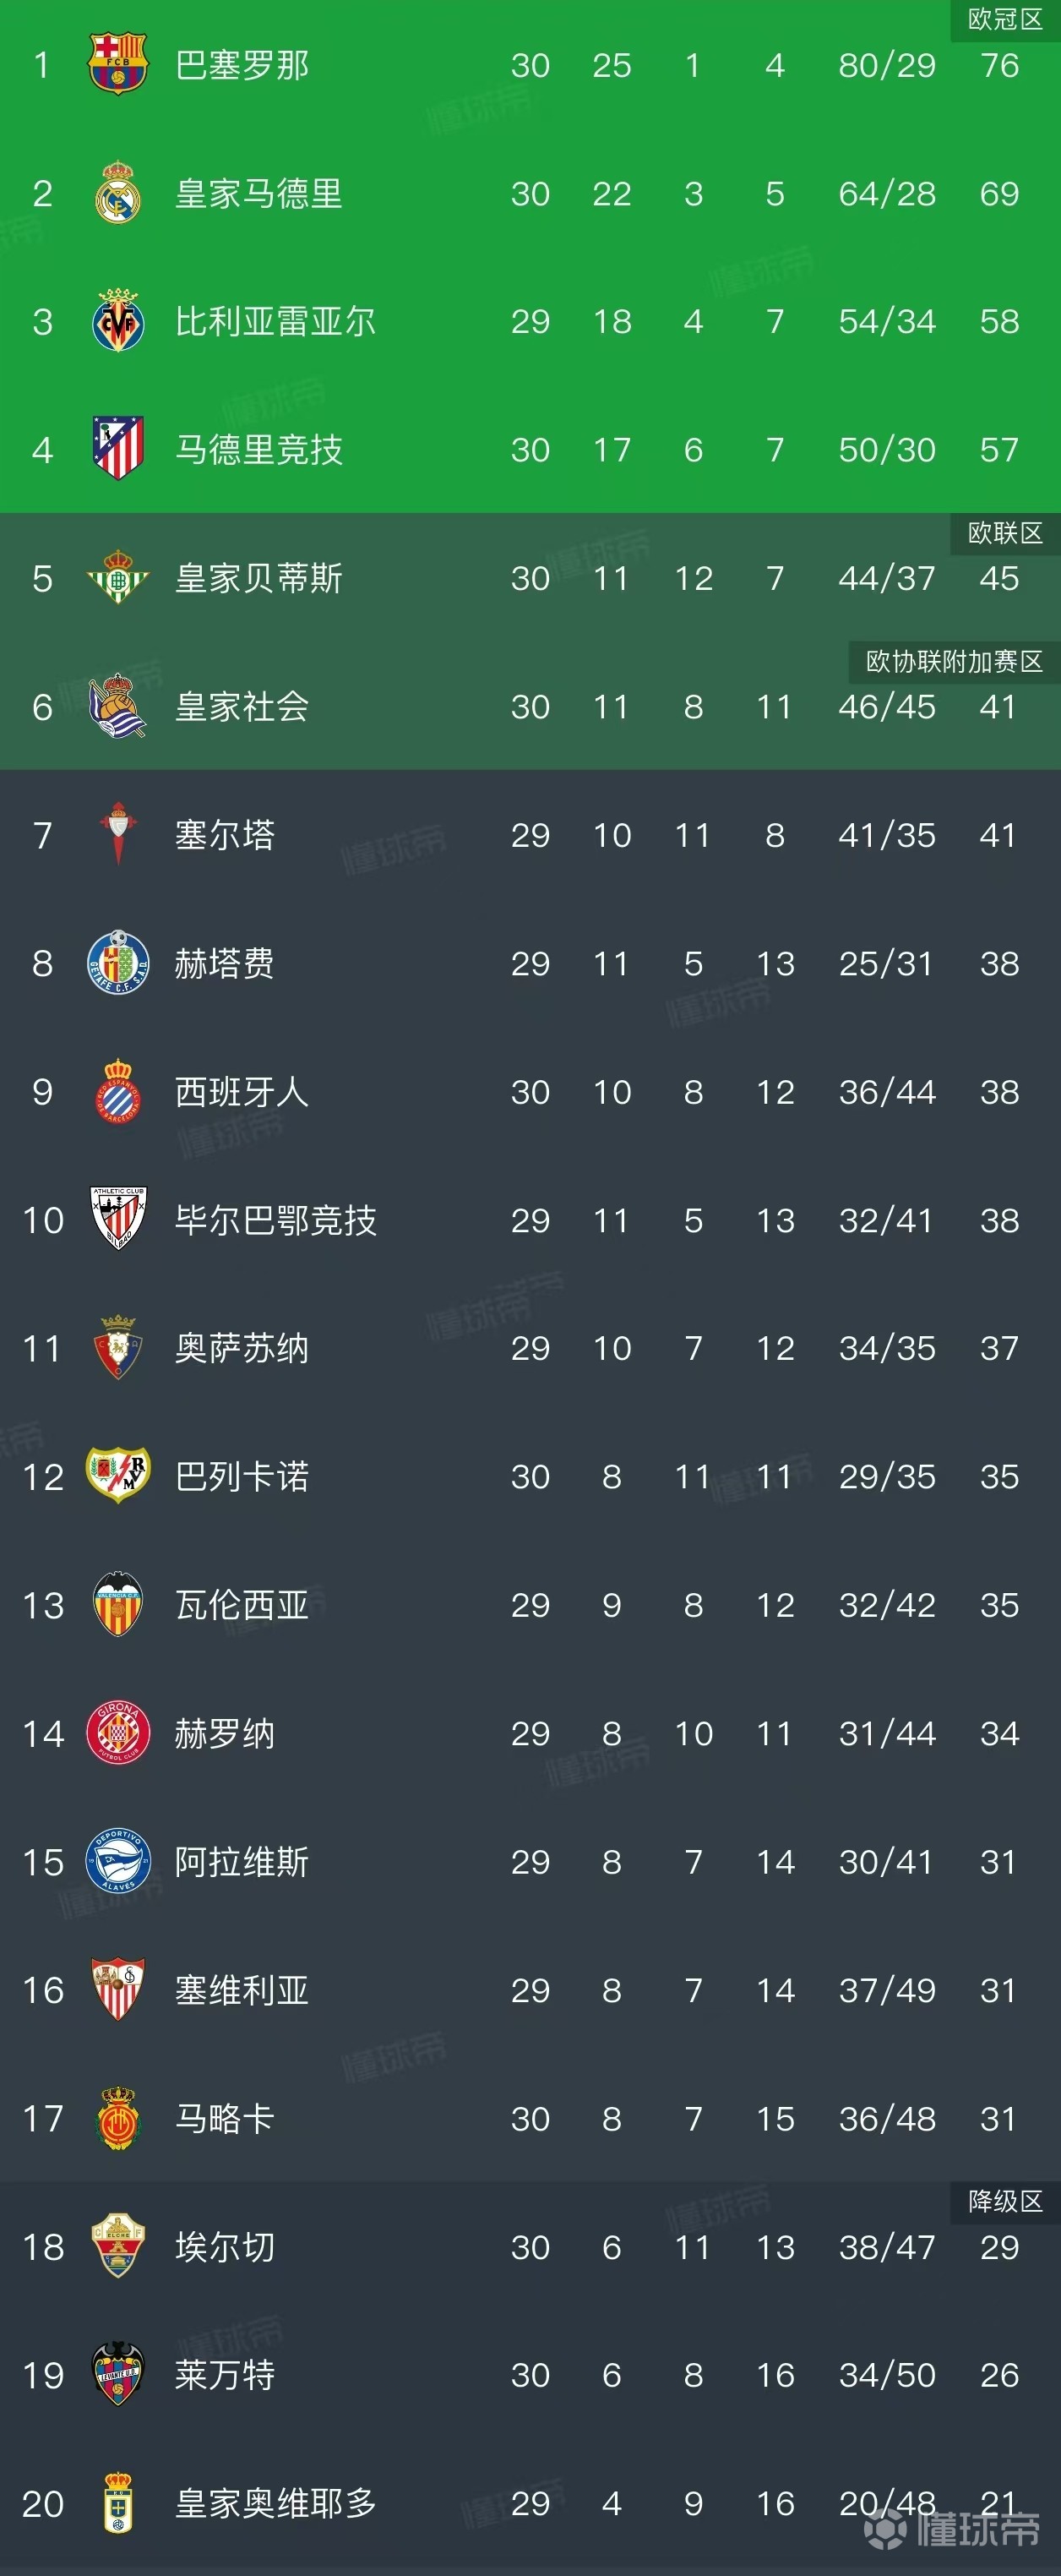Screen dimensions: 1061x2576
Task: Tap team name 塞维利亚
Action: click(x=242, y=1990)
